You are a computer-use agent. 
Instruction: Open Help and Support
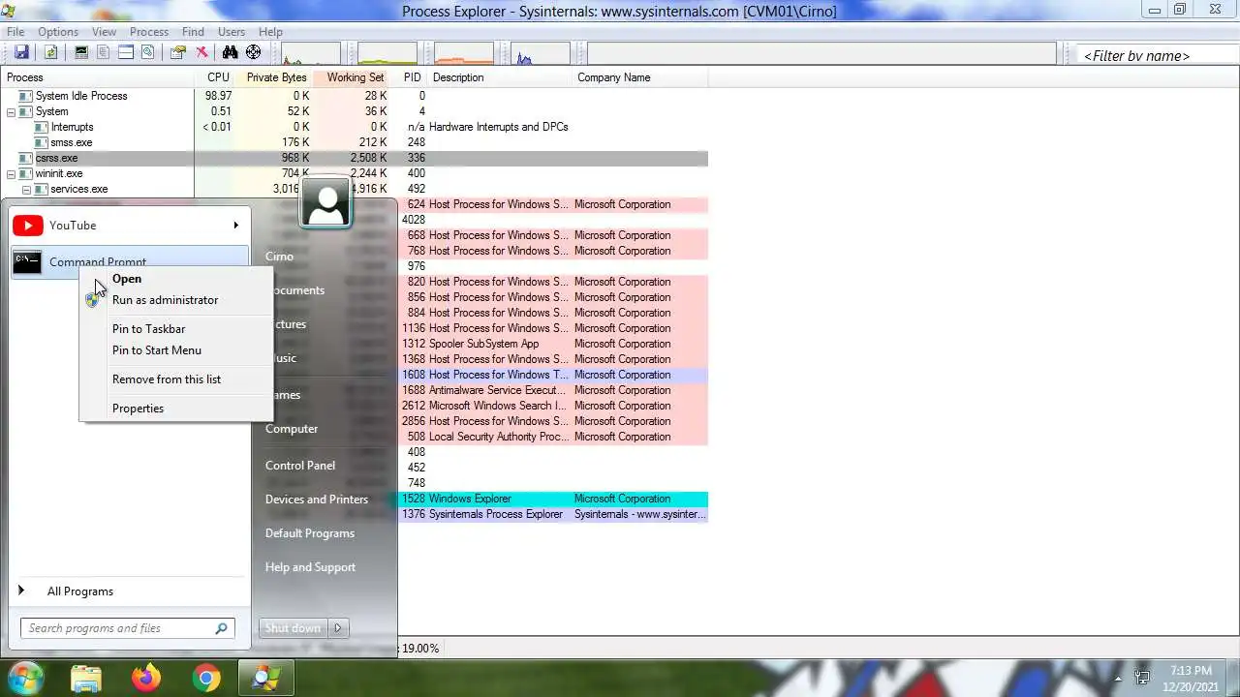coord(310,567)
